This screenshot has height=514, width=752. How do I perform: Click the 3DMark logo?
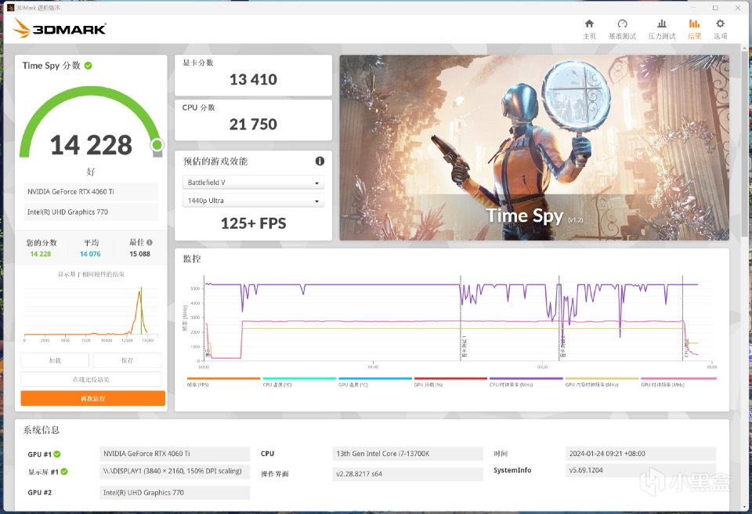[60, 28]
